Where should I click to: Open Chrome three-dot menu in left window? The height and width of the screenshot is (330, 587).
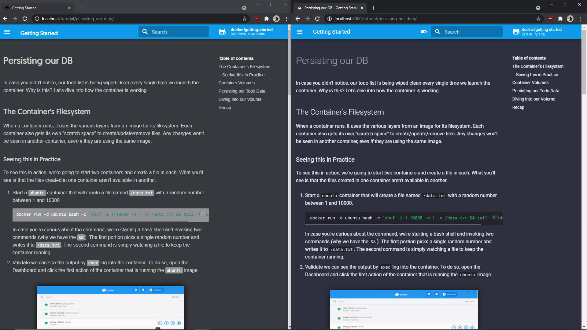coord(286,19)
